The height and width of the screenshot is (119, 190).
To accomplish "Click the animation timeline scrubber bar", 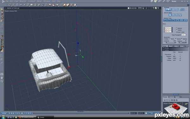I will 81,113.
